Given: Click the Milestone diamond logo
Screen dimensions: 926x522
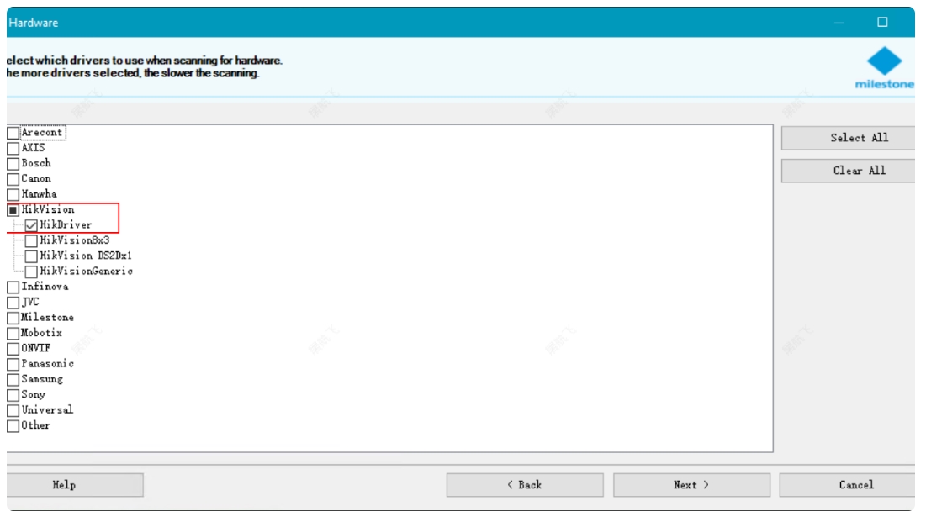Looking at the screenshot, I should [x=884, y=61].
